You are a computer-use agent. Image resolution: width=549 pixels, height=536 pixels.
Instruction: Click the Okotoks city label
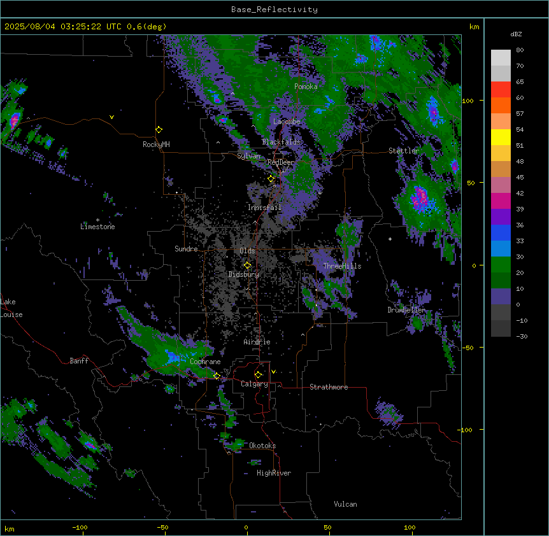(x=262, y=446)
